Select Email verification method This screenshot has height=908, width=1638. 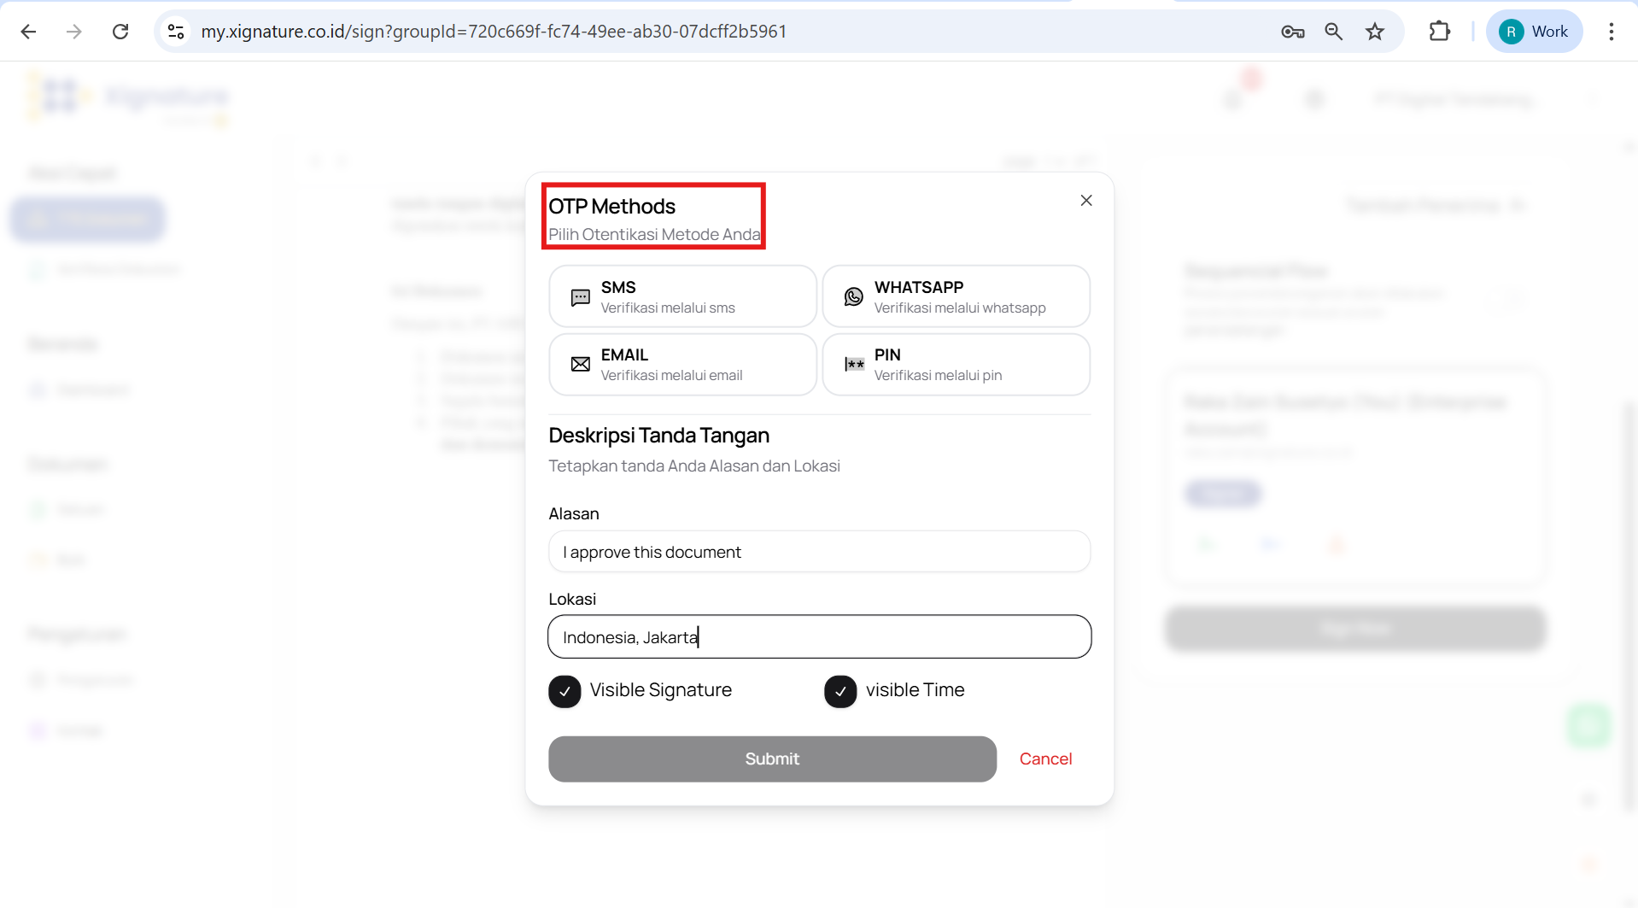pyautogui.click(x=682, y=365)
